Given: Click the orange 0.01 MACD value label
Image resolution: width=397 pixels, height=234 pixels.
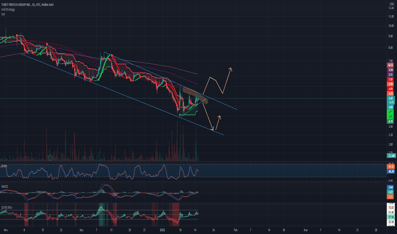Looking at the screenshot, I should (x=391, y=197).
